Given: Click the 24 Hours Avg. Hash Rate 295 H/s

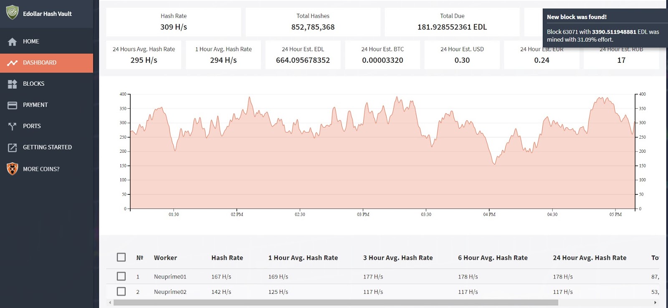Looking at the screenshot, I should pos(144,55).
